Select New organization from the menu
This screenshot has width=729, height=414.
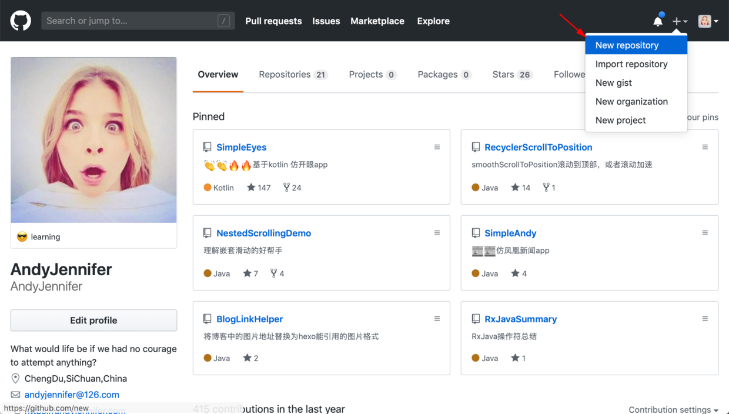pyautogui.click(x=632, y=101)
